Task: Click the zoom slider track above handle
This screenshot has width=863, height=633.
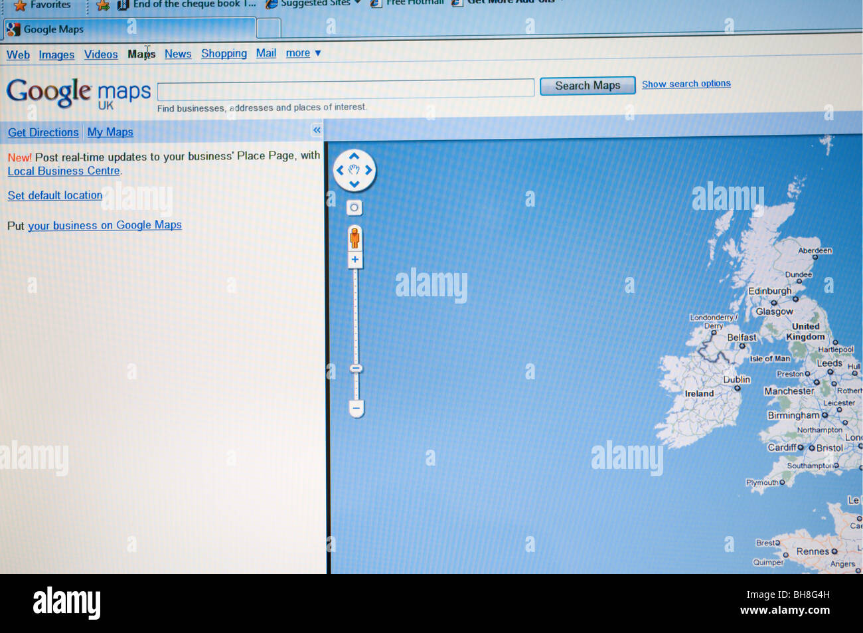Action: point(355,316)
